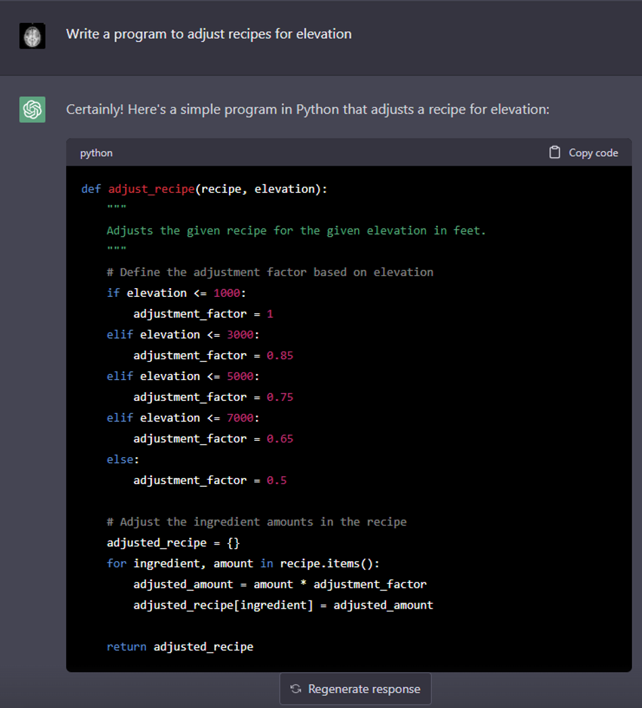Click the line "def adjust_recipe(recipe, elevation):"

point(204,189)
